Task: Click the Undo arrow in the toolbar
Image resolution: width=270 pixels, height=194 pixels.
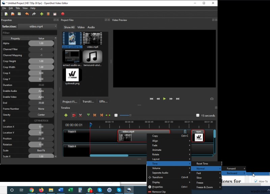Action: [x=27, y=14]
